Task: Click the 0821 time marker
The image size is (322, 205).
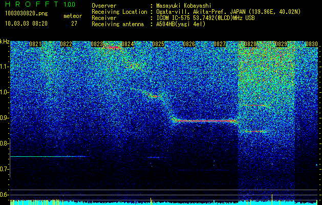Action: tap(35, 44)
